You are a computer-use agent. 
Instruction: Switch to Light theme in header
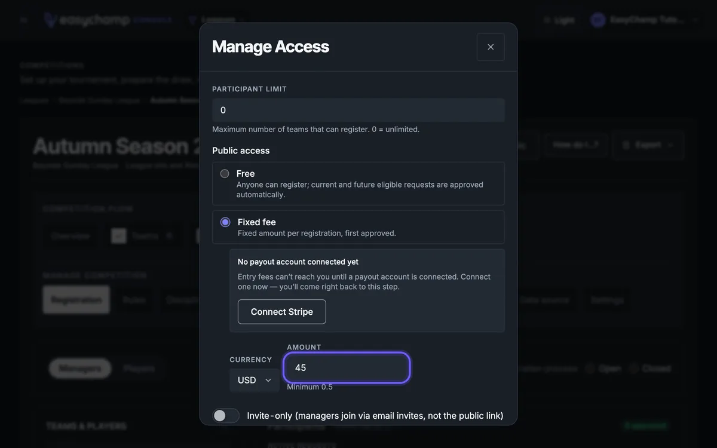pyautogui.click(x=559, y=20)
